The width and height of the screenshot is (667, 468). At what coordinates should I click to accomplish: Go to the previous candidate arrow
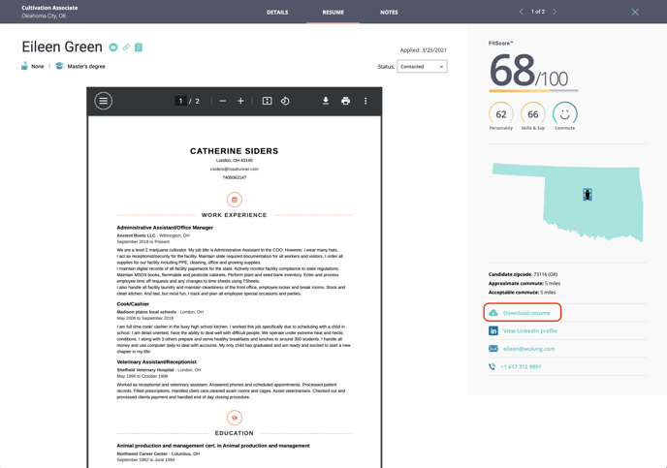coord(521,13)
